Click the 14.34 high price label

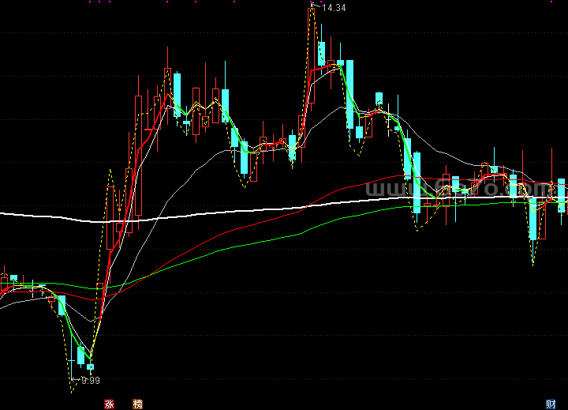point(334,8)
